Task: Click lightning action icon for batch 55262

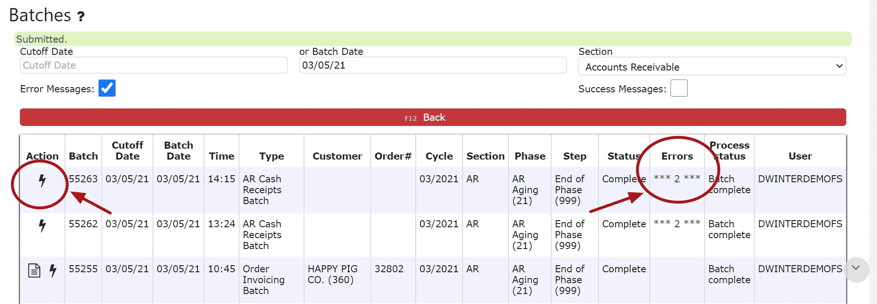Action: [42, 225]
